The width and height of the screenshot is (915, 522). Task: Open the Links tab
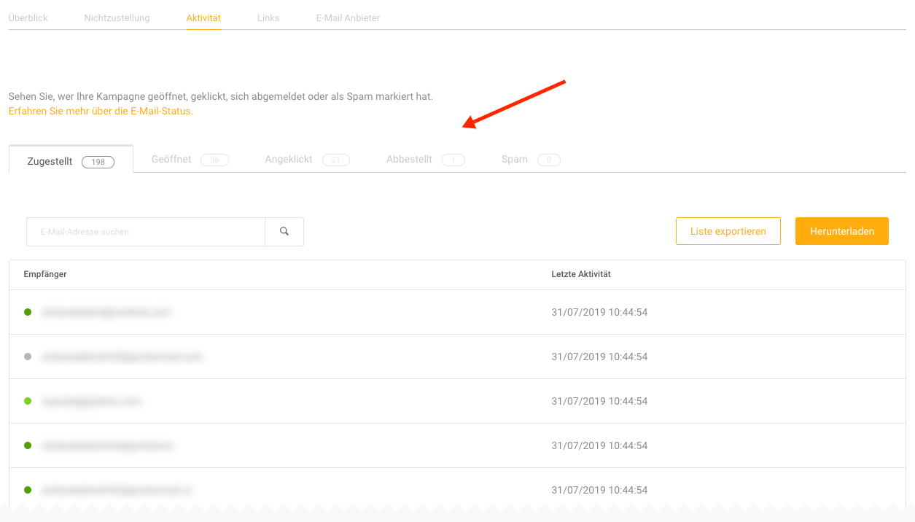pos(268,17)
